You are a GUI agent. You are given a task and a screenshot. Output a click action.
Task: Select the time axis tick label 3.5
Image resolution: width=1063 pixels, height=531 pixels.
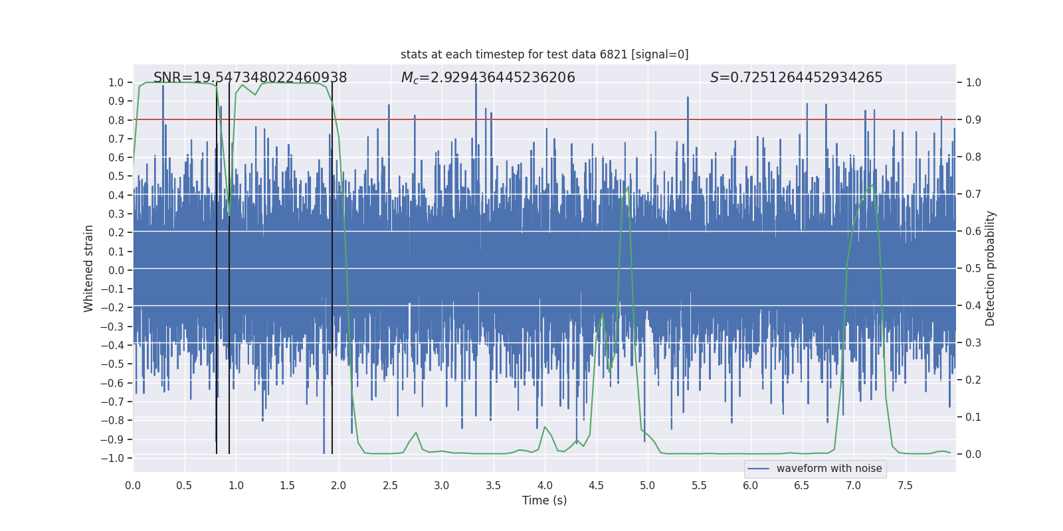pyautogui.click(x=493, y=486)
